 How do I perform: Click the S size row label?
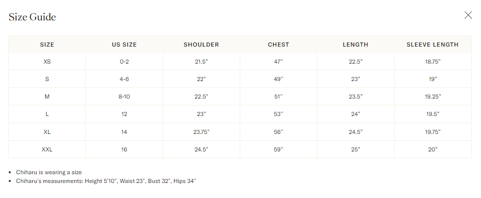[47, 79]
